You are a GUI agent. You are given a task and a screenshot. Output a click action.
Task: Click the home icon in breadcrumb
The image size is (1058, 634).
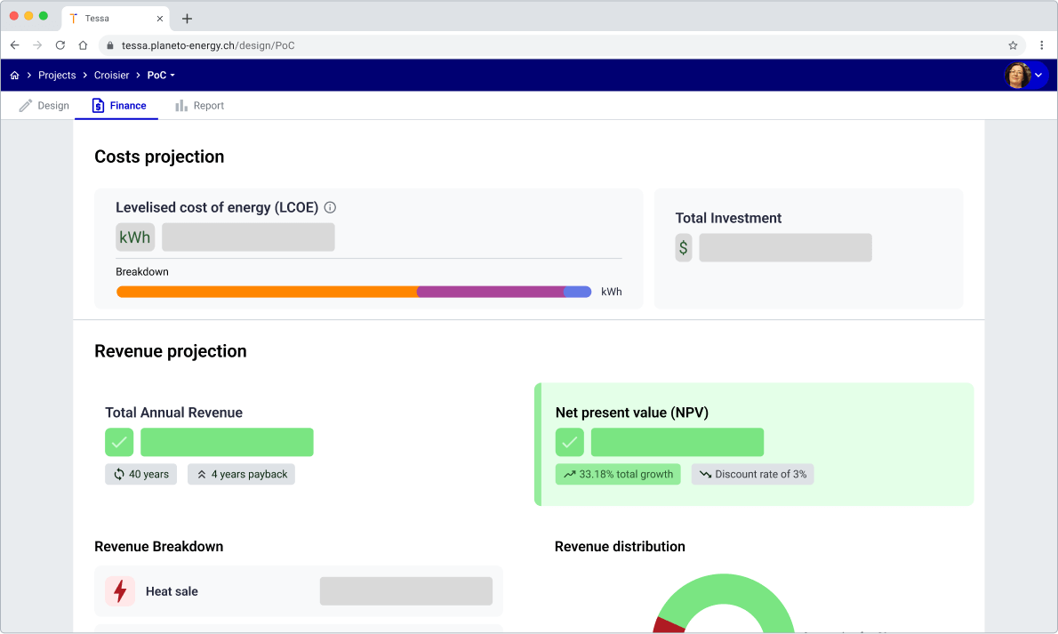(14, 76)
